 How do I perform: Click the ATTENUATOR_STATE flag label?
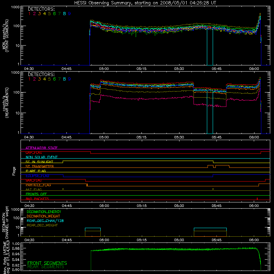(x=41, y=148)
